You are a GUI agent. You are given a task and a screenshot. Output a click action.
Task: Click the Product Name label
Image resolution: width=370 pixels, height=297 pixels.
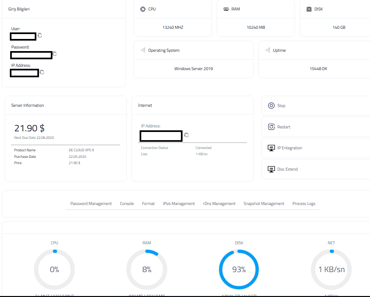(25, 150)
